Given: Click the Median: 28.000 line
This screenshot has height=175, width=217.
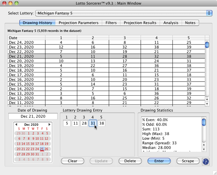Looking at the screenshot, I should click(157, 148).
